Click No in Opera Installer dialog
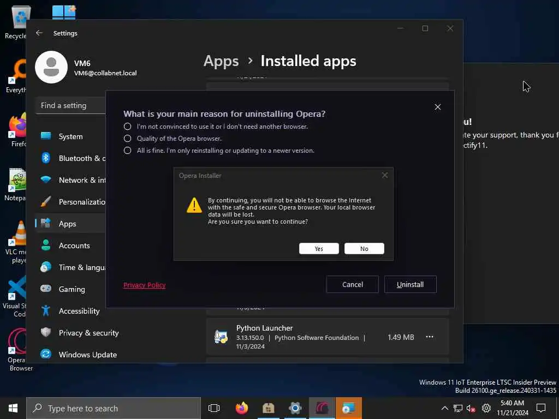The width and height of the screenshot is (559, 419). [364, 249]
